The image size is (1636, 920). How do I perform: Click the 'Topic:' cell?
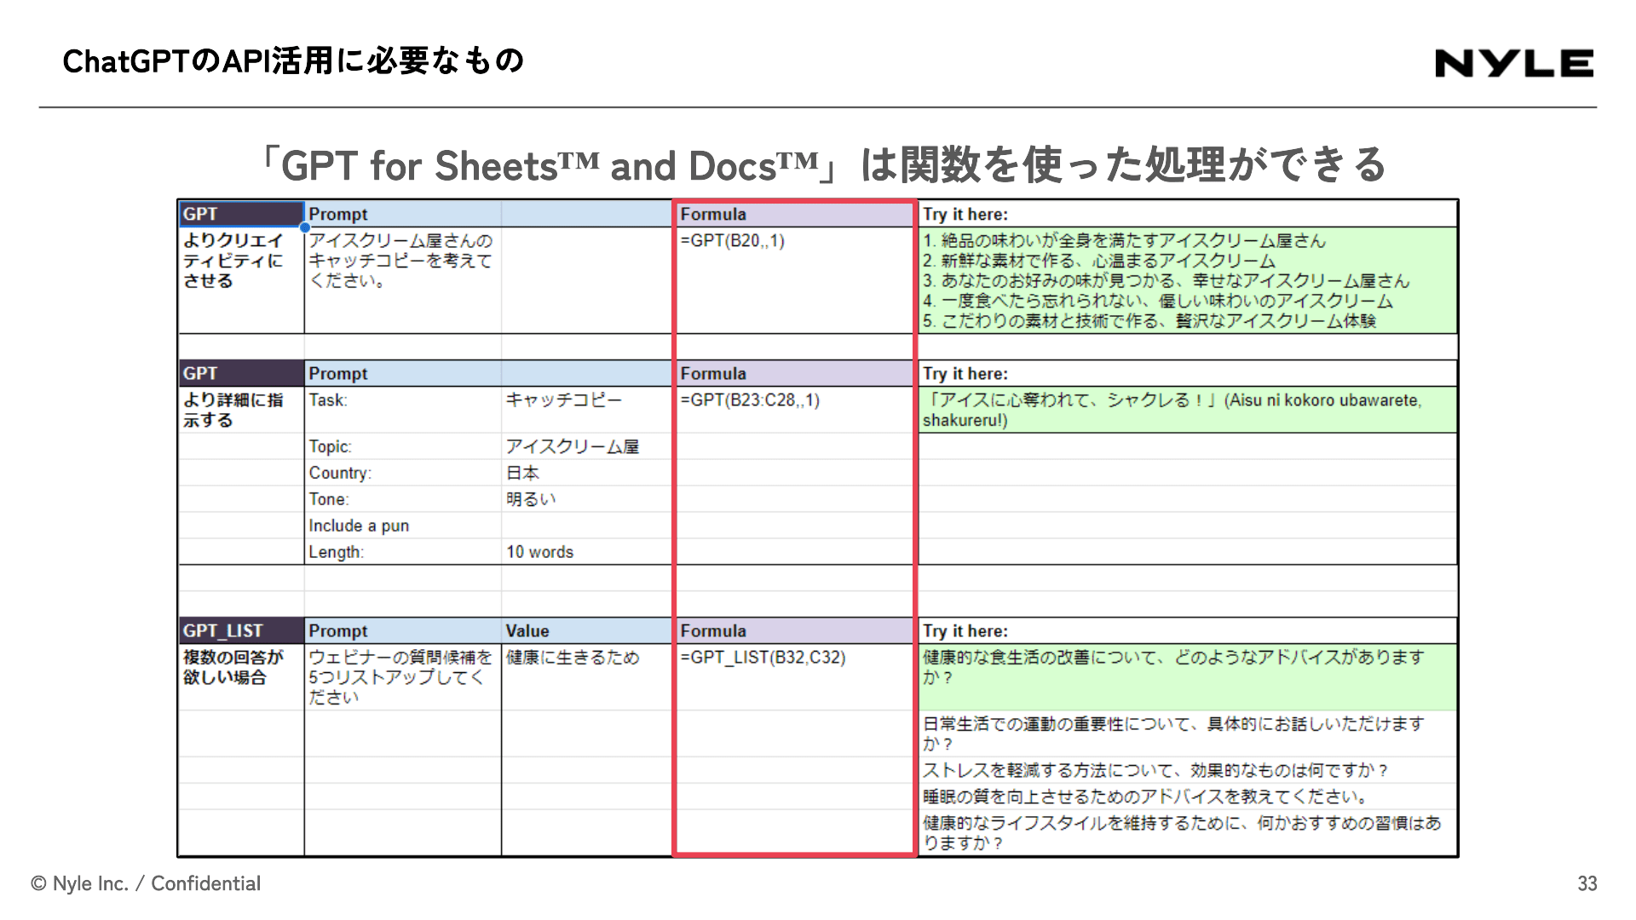(x=403, y=446)
